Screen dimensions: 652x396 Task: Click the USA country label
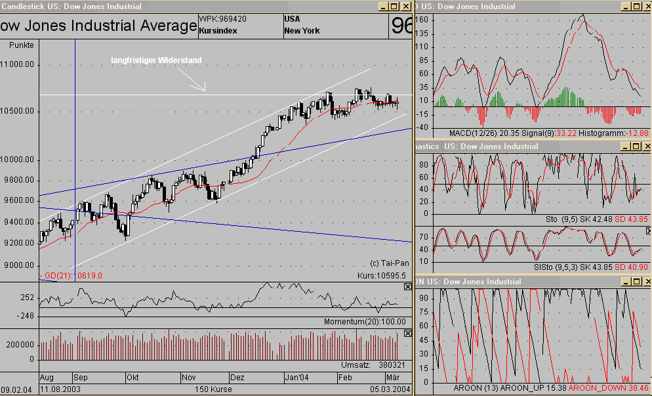tap(292, 19)
